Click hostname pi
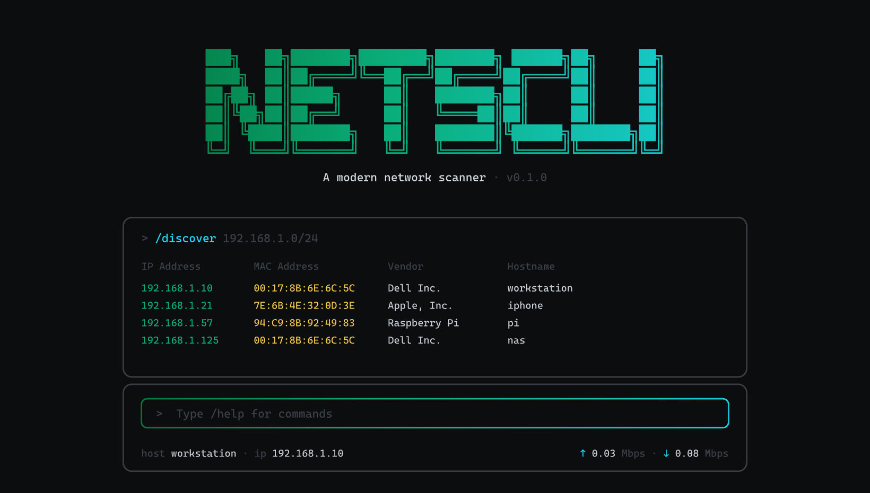The width and height of the screenshot is (870, 493). tap(514, 323)
